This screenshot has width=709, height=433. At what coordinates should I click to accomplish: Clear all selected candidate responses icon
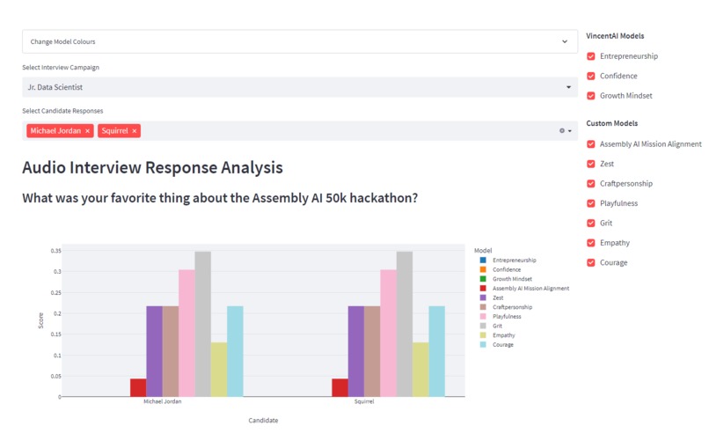[x=561, y=131]
